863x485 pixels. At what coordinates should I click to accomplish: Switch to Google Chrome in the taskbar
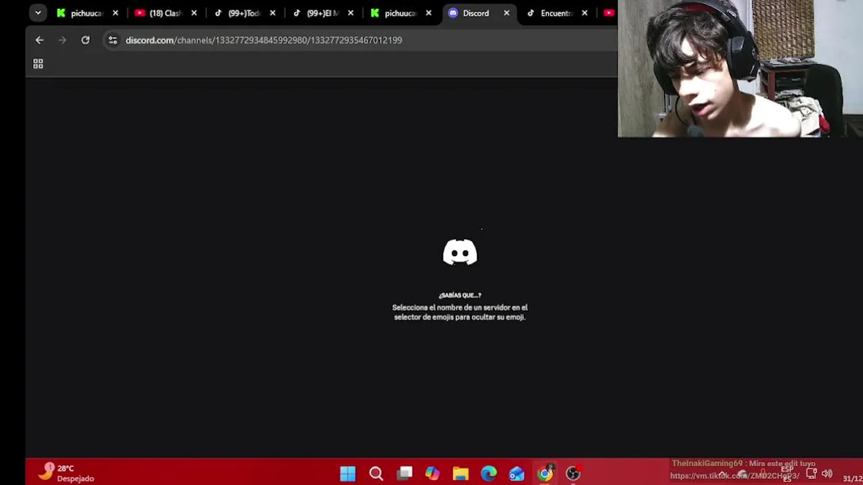545,474
